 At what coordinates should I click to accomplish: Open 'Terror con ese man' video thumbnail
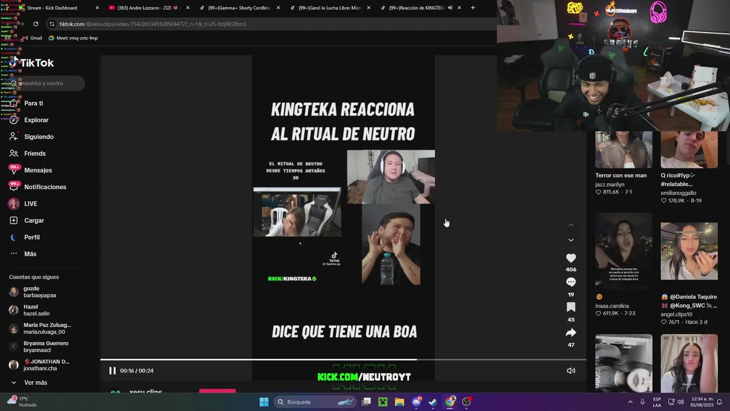tap(624, 150)
